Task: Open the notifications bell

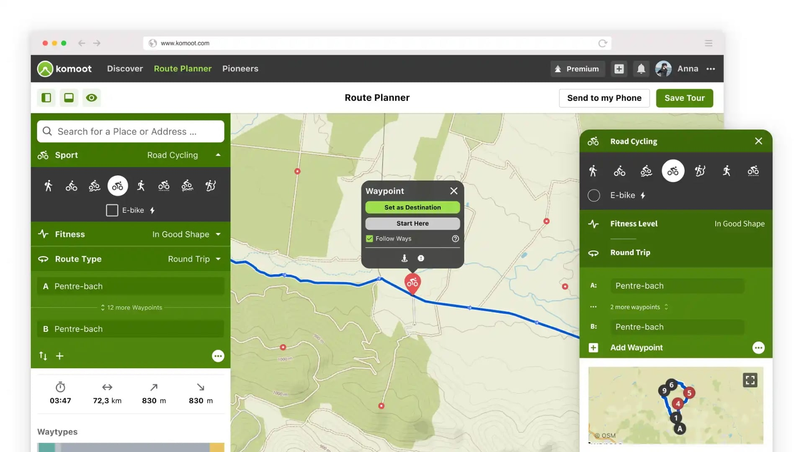Action: pyautogui.click(x=641, y=69)
